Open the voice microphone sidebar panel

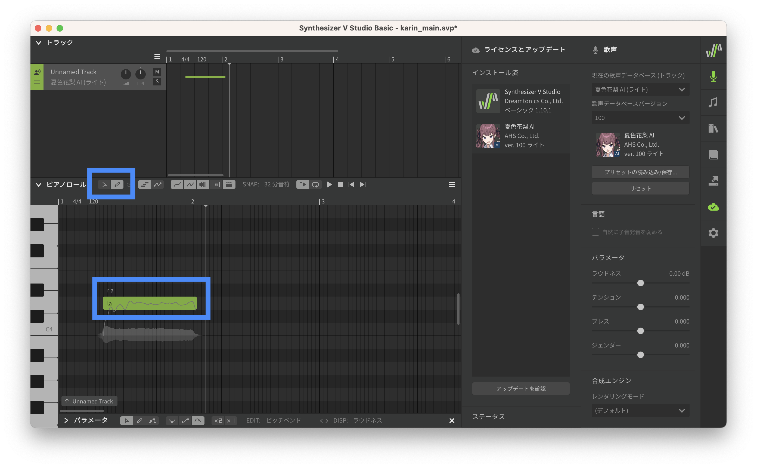pyautogui.click(x=713, y=76)
